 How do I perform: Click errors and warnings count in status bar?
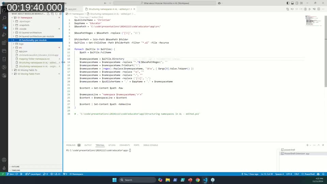click(55, 174)
